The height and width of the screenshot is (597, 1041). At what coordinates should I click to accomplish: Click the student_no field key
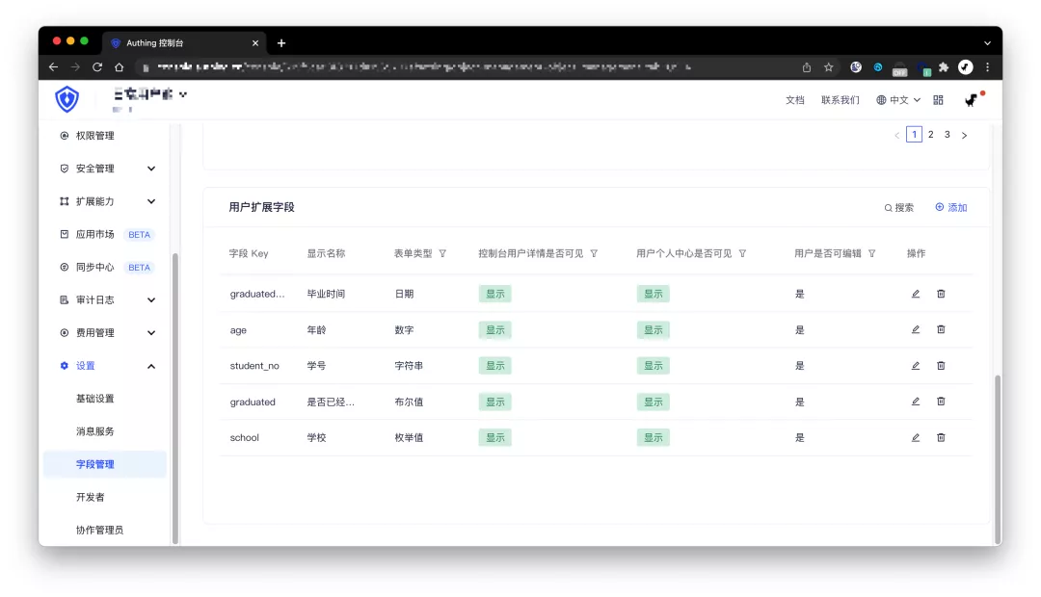tap(254, 366)
